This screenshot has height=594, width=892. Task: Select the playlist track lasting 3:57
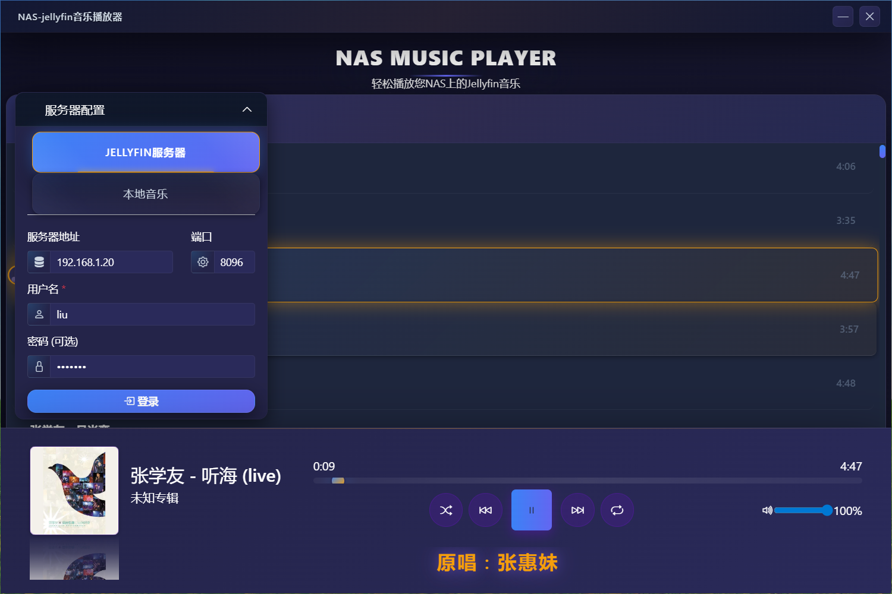click(x=572, y=329)
